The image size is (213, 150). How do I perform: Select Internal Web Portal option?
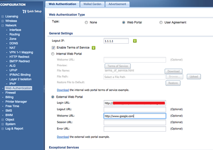click(x=54, y=54)
